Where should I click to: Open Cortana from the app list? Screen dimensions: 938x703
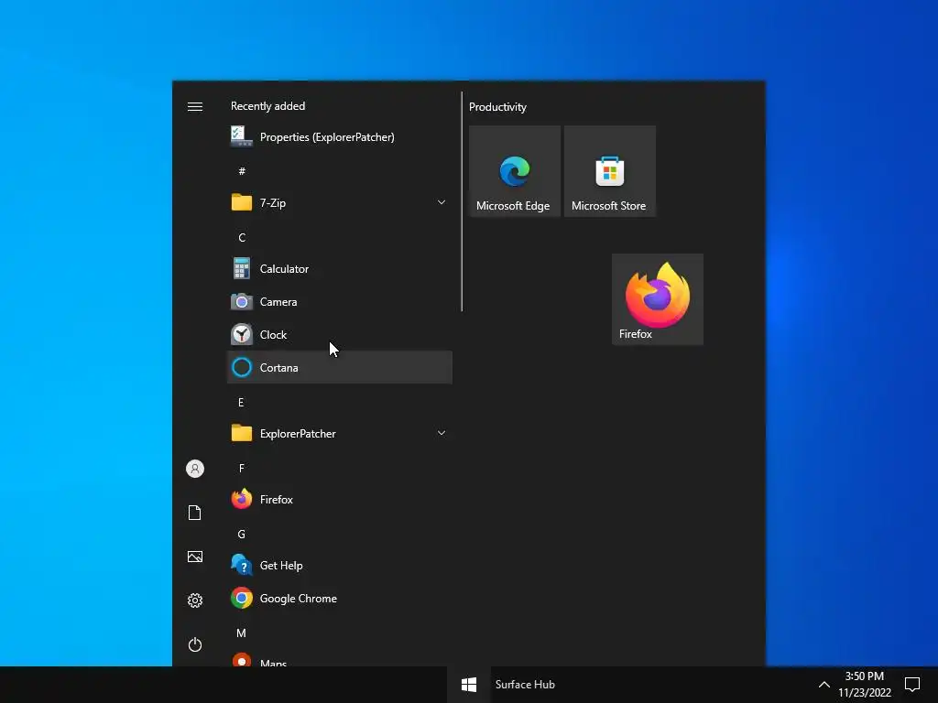click(340, 368)
